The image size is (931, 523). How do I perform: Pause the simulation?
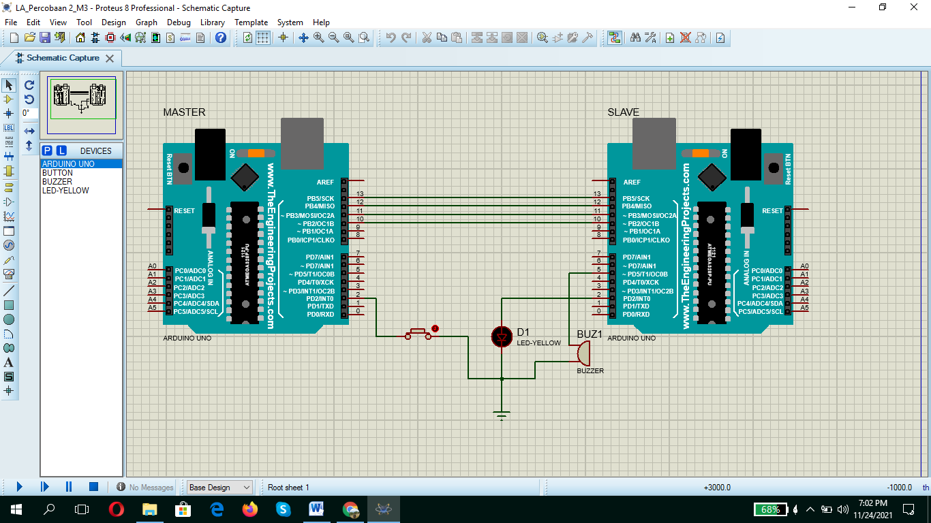point(69,487)
